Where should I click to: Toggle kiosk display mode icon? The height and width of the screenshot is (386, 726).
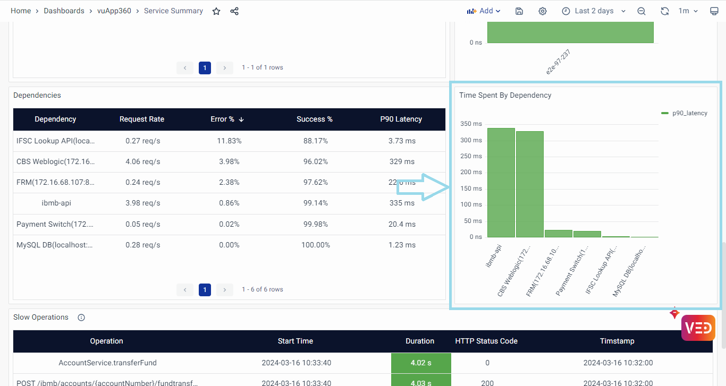coord(714,11)
